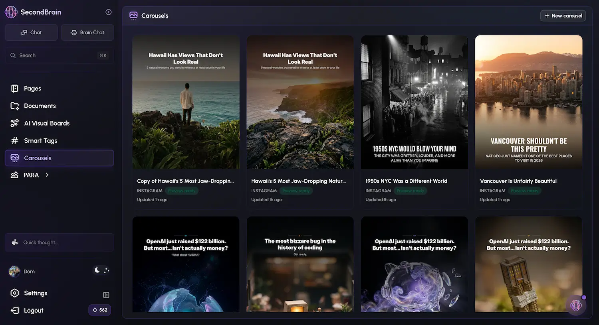This screenshot has width=599, height=325.
Task: Click the magnifier icon in the Search bar
Action: click(12, 55)
